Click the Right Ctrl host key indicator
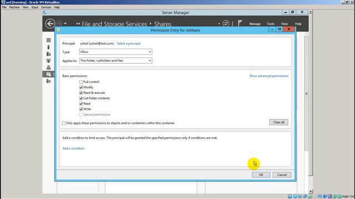The image size is (355, 199). pyautogui.click(x=348, y=196)
